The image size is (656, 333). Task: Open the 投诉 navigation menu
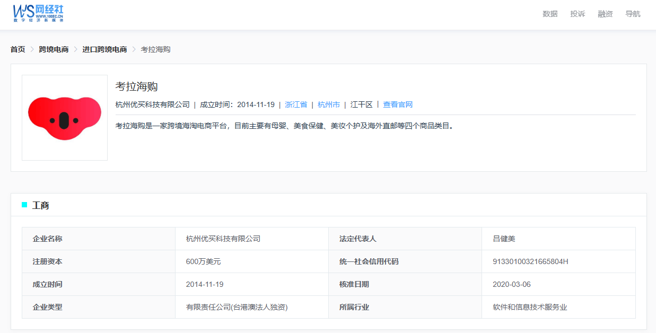[x=578, y=14]
